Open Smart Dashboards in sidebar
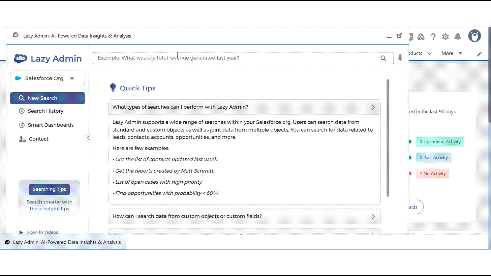The width and height of the screenshot is (491, 276). [x=51, y=125]
